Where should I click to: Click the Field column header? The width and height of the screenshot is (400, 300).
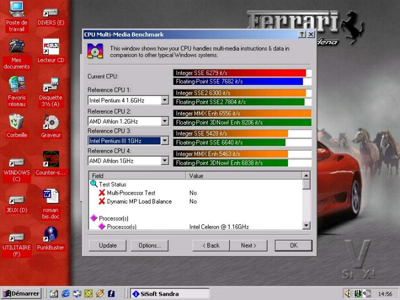138,176
